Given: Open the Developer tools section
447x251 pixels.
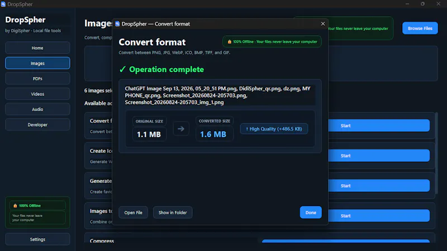Looking at the screenshot, I should [37, 124].
